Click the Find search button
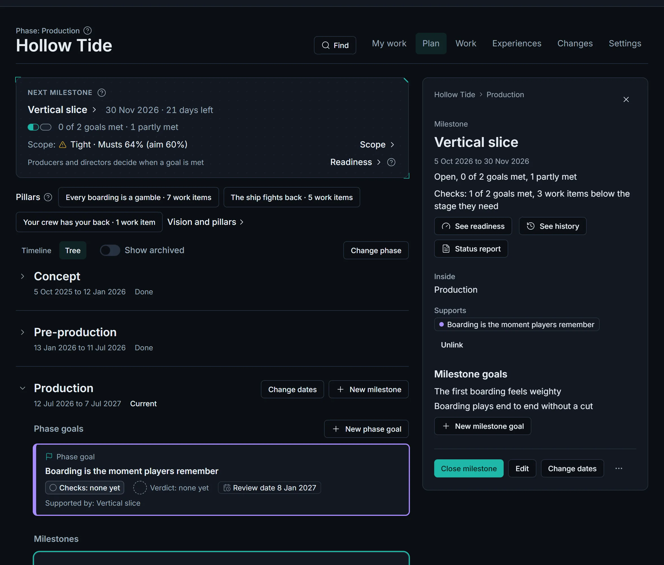Image resolution: width=664 pixels, height=565 pixels. (x=335, y=45)
